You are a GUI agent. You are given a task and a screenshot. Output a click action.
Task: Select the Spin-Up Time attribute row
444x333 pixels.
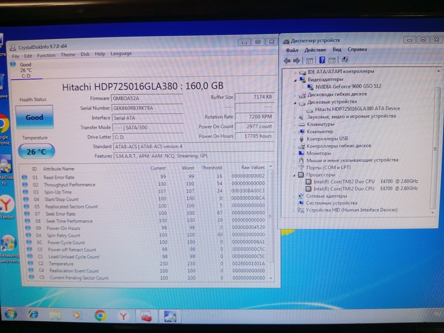144,192
